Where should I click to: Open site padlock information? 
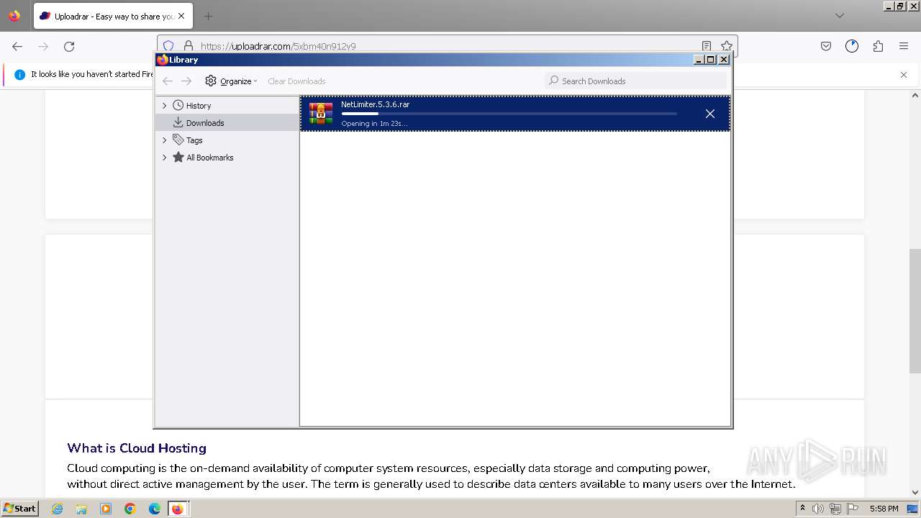[x=188, y=46]
